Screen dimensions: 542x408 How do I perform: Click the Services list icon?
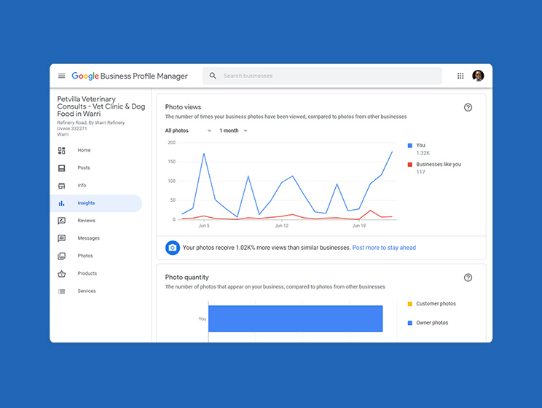pos(61,291)
